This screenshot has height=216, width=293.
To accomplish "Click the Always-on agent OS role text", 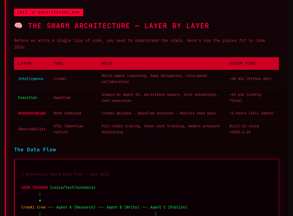I will [x=160, y=98].
